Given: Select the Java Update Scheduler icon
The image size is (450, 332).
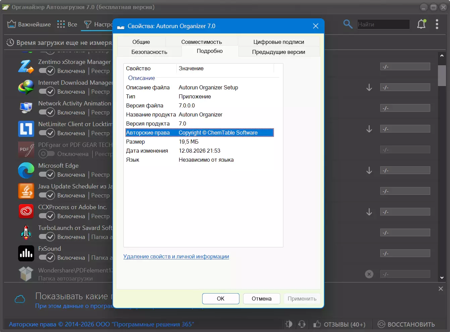Looking at the screenshot, I should click(26, 191).
